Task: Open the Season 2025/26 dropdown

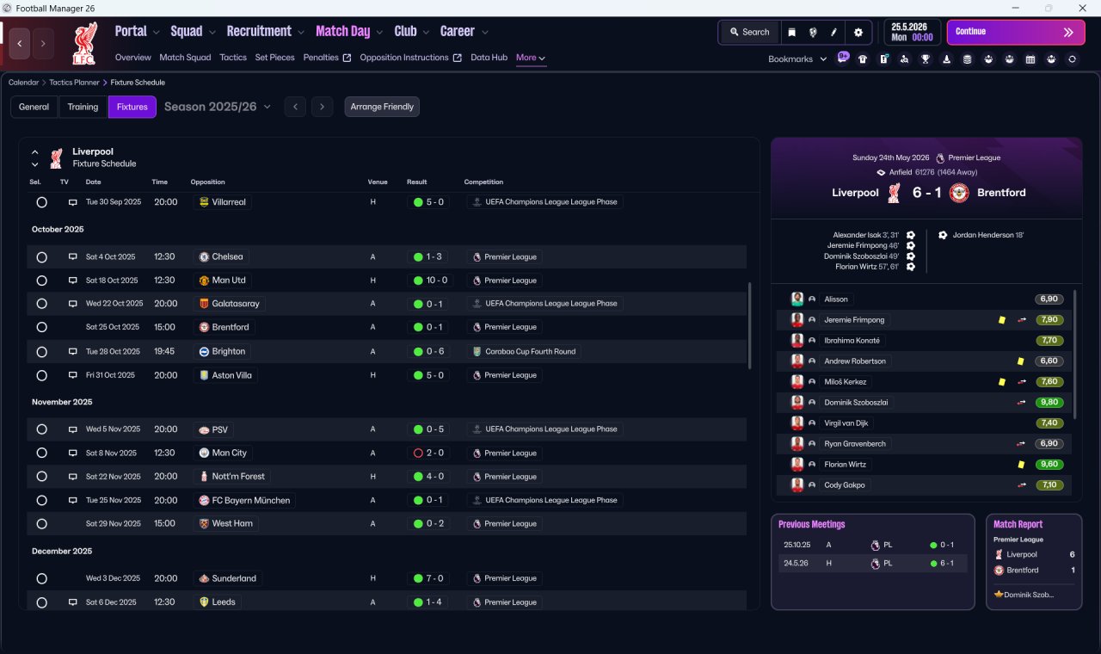Action: [218, 107]
